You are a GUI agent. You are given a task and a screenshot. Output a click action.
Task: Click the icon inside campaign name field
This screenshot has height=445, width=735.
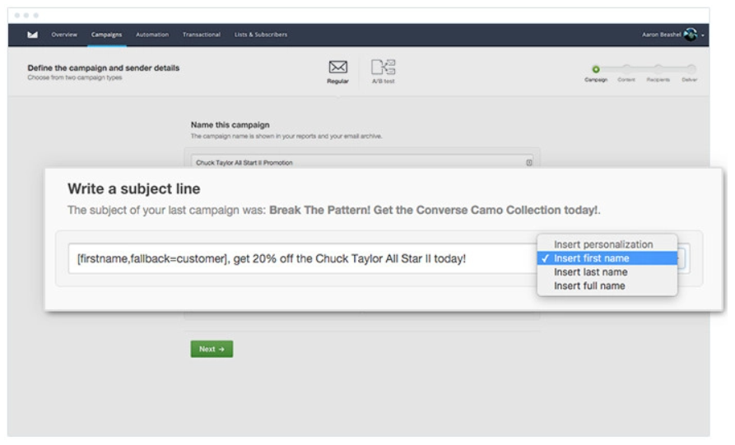click(528, 163)
